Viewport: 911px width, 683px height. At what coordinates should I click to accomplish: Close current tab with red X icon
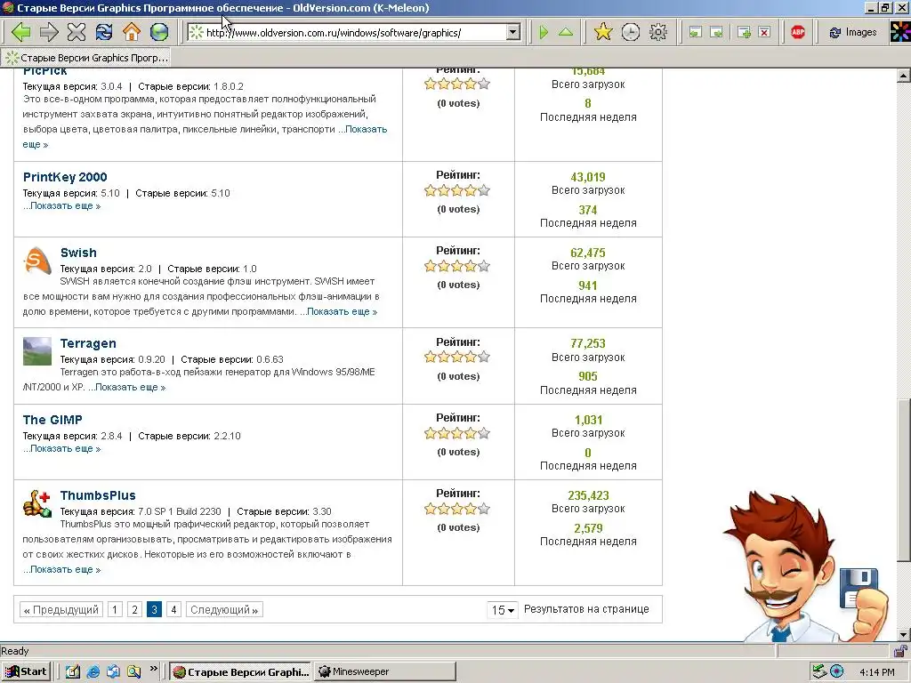[764, 33]
